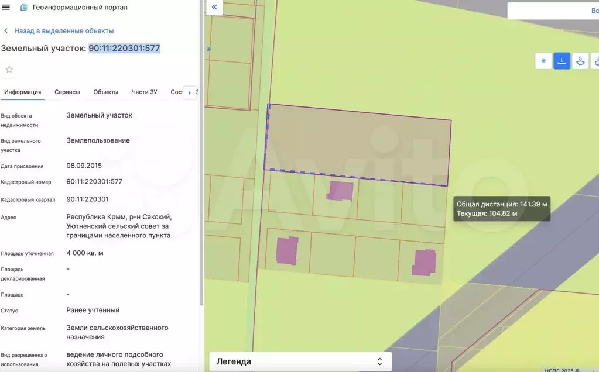Image resolution: width=599 pixels, height=372 pixels.
Task: Click the date value 08.09.2015
Action: tap(84, 166)
